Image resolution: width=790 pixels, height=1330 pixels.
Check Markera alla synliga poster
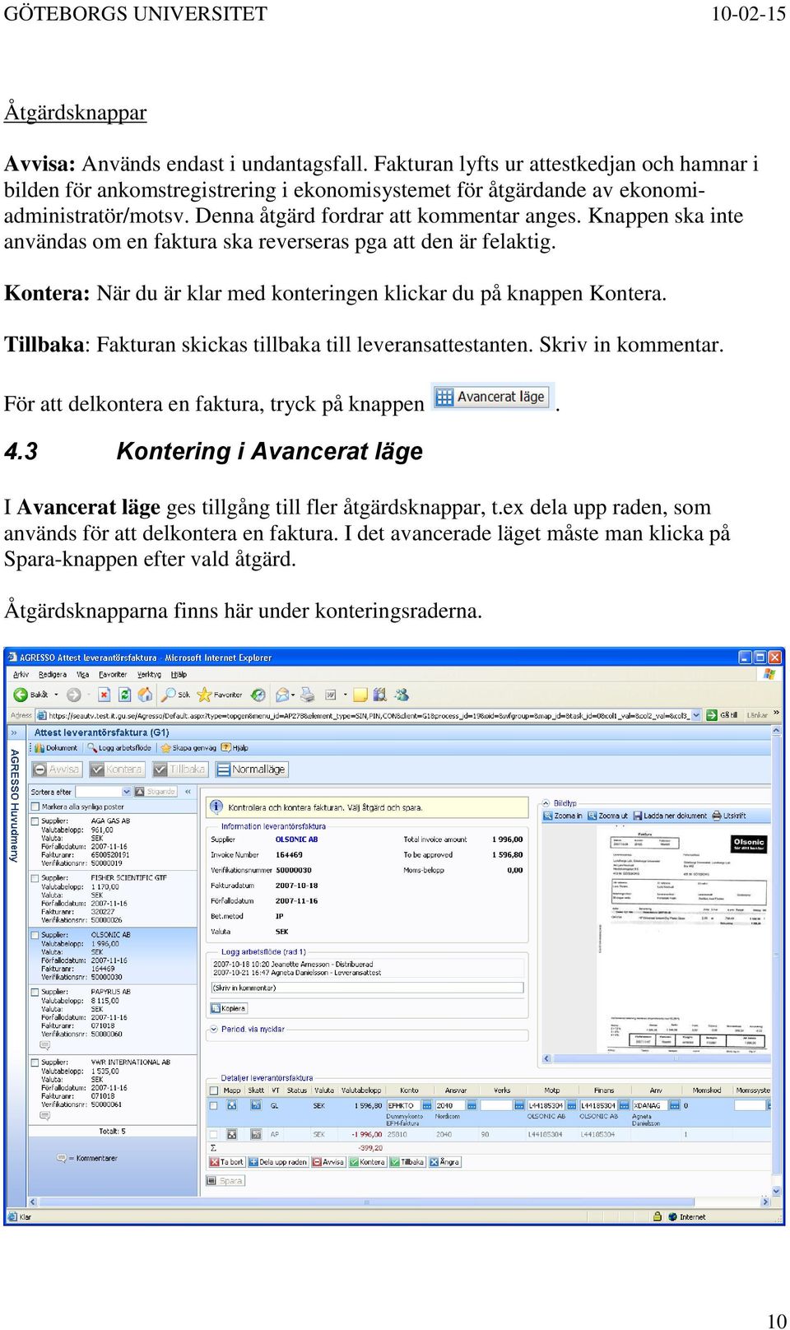[35, 807]
